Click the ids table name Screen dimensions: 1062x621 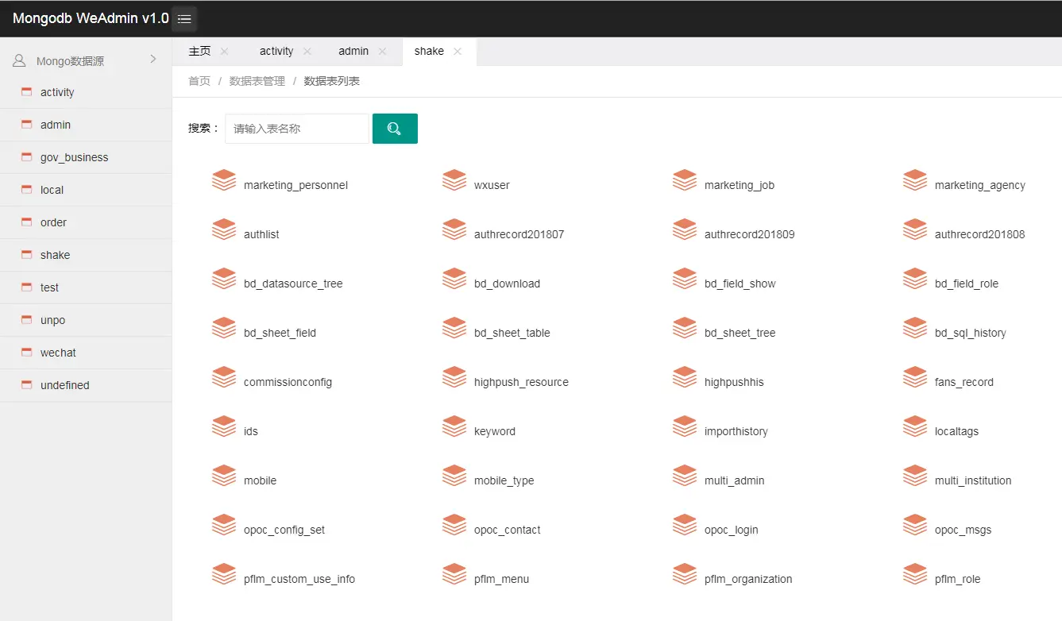[x=251, y=431]
